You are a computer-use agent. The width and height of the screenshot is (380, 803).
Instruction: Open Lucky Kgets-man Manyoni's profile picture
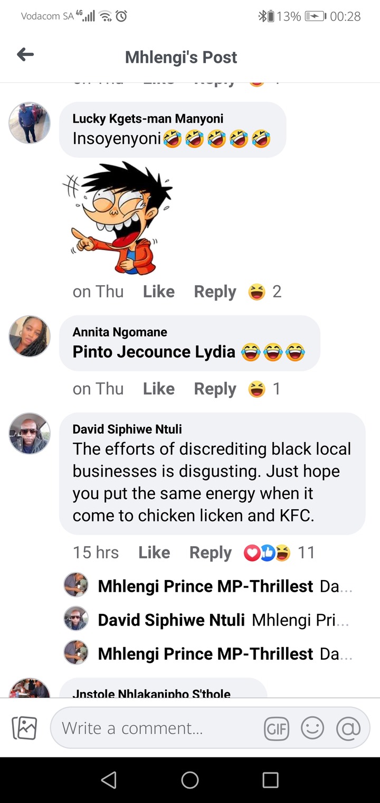pos(30,123)
